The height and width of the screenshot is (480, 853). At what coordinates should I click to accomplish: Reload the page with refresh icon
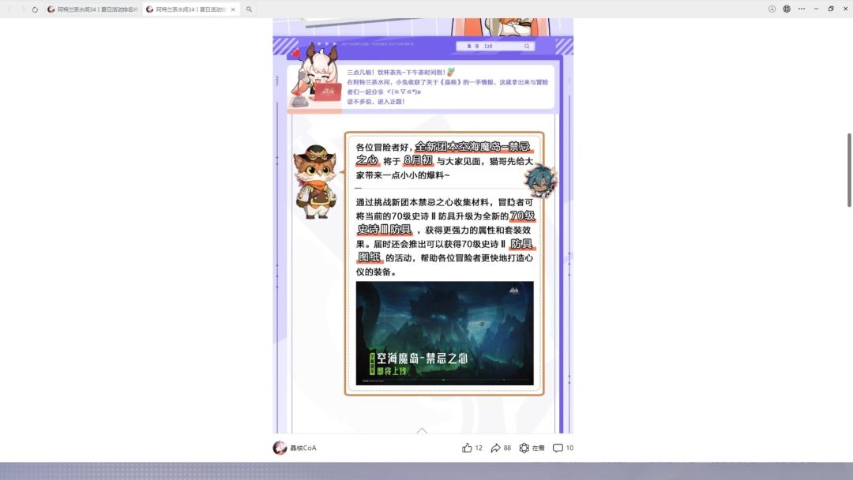pyautogui.click(x=35, y=9)
